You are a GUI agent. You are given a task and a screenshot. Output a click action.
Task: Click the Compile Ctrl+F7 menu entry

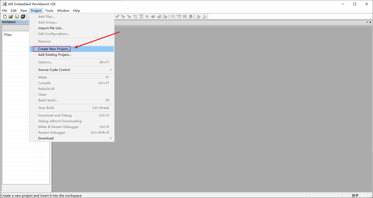72,83
